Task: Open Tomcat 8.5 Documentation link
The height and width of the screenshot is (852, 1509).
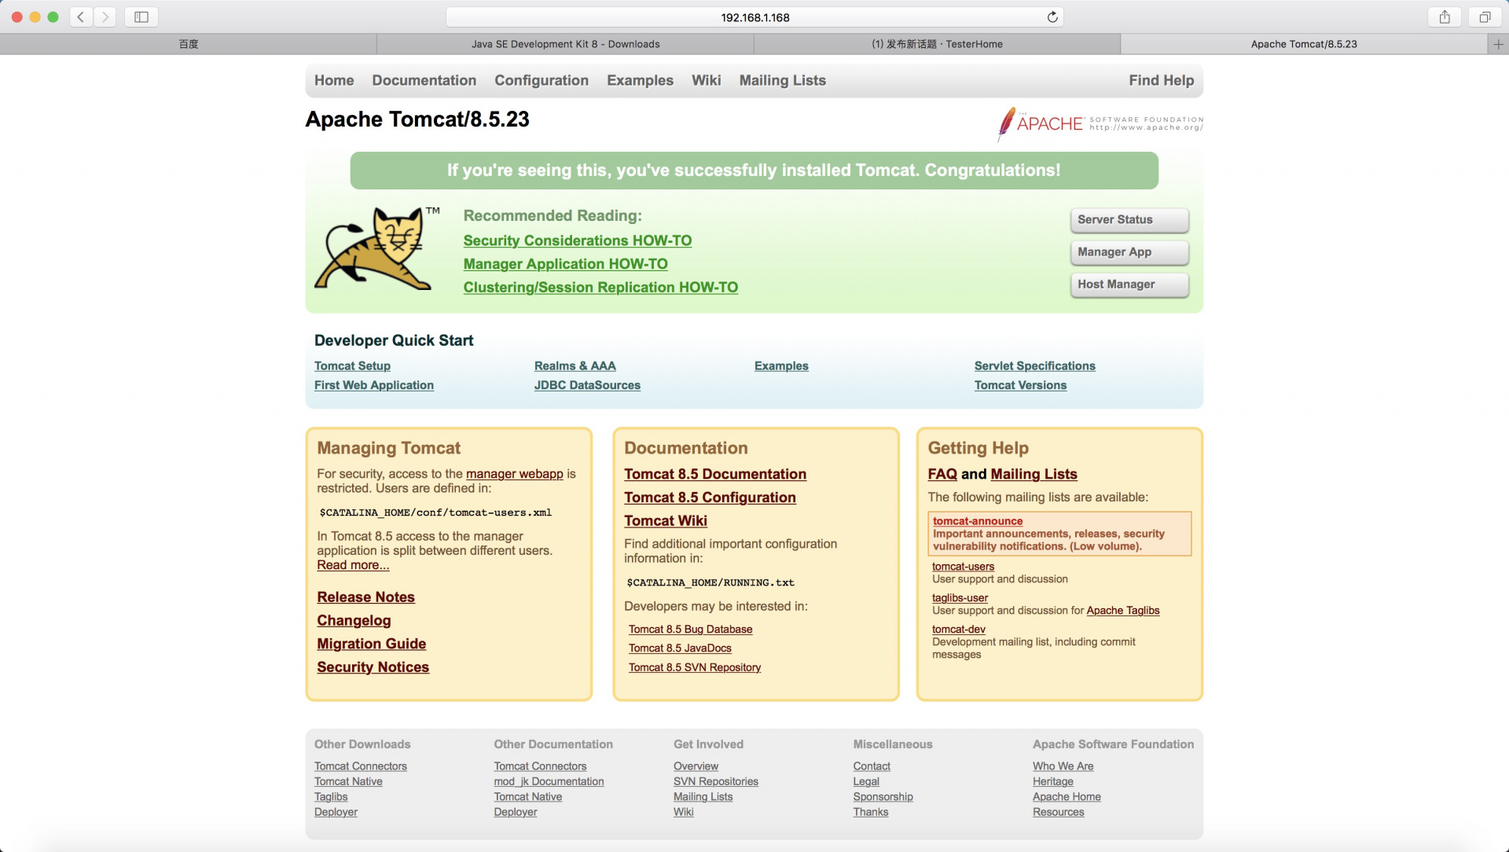Action: (715, 474)
